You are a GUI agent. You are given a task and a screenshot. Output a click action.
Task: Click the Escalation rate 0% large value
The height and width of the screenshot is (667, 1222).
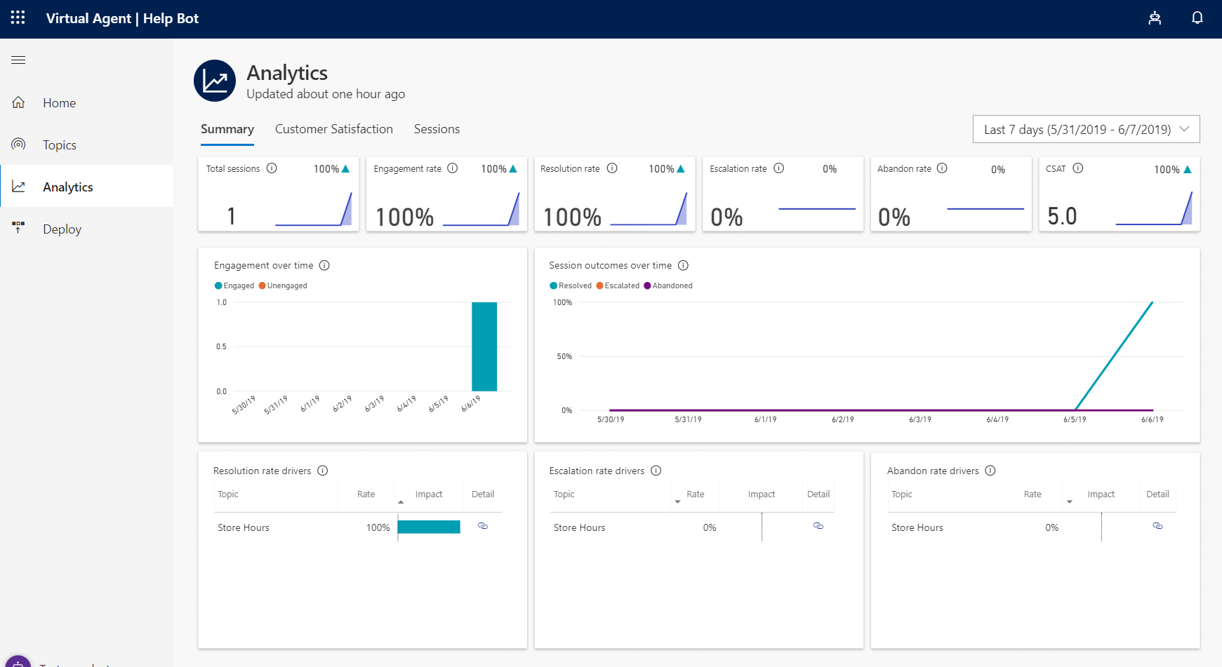[726, 217]
